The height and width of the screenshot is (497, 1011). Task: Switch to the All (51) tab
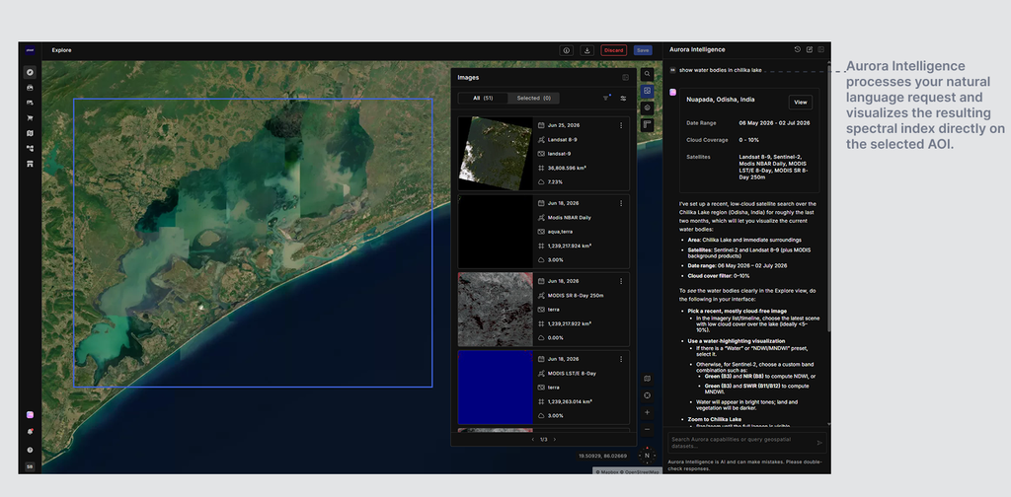[x=483, y=99]
